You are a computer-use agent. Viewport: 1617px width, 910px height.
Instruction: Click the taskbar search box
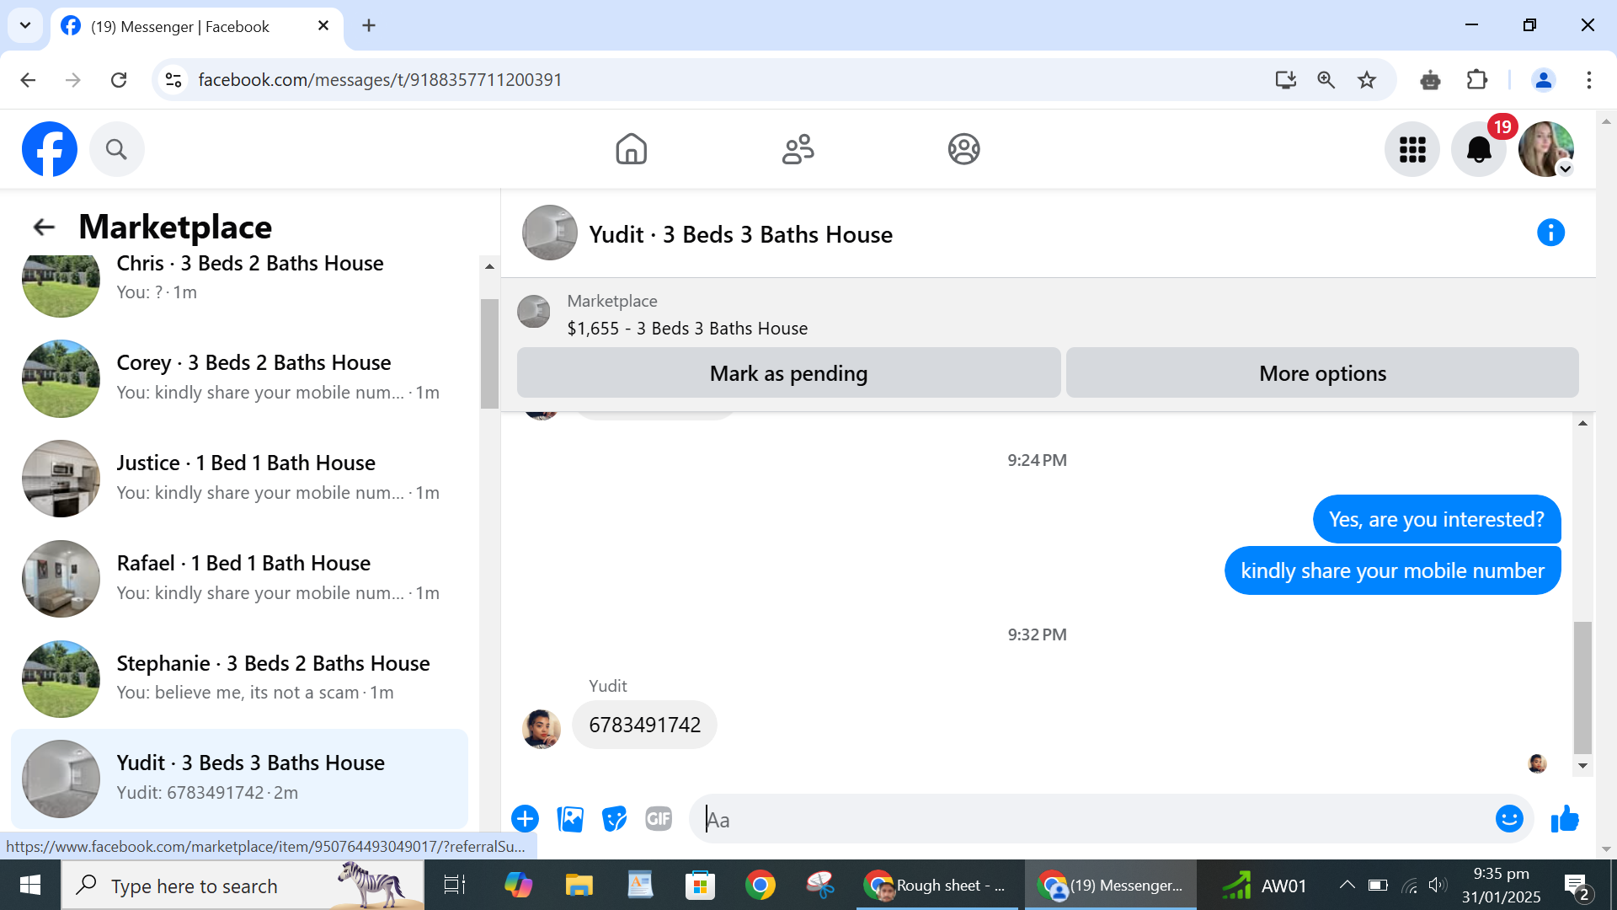[243, 885]
